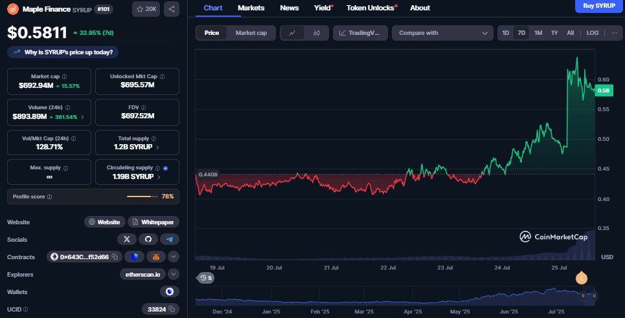Click right handle of range slider
625x318 pixels.
click(595, 296)
